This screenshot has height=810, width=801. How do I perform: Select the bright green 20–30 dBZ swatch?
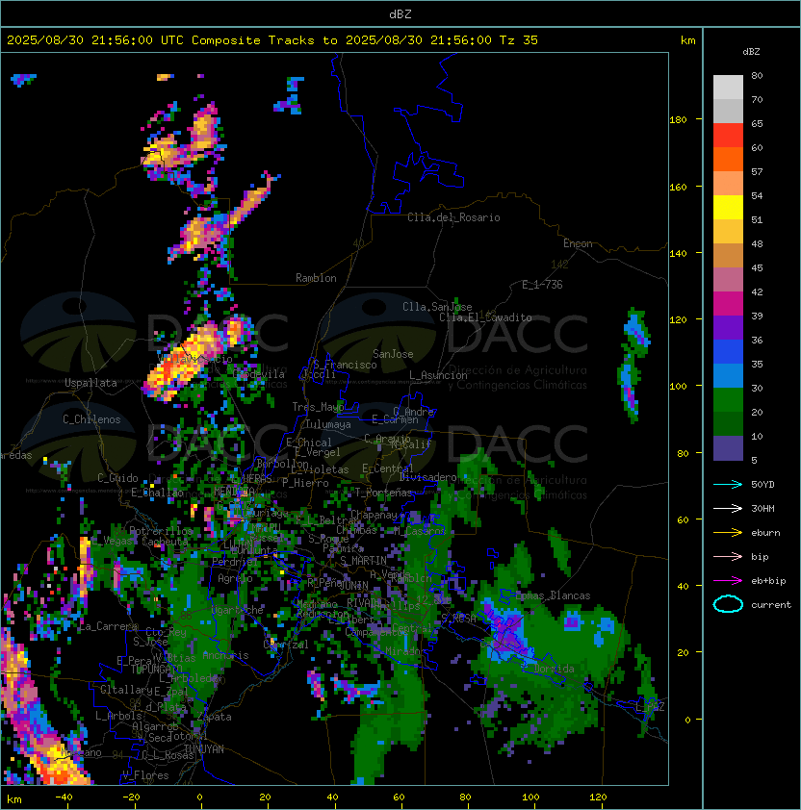(728, 400)
